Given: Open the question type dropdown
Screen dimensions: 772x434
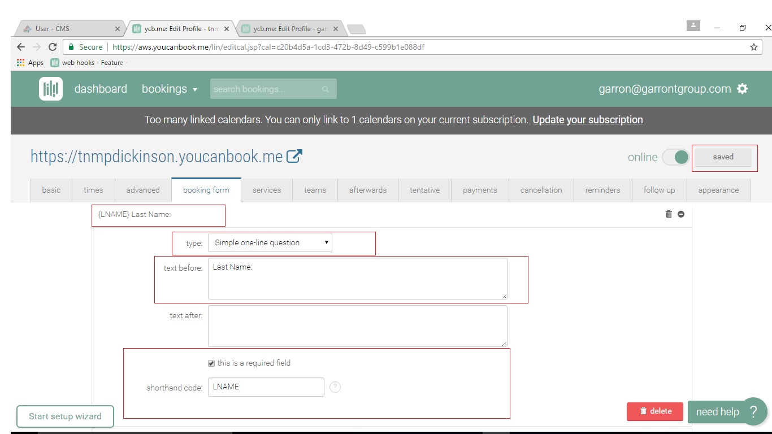Looking at the screenshot, I should [x=270, y=242].
